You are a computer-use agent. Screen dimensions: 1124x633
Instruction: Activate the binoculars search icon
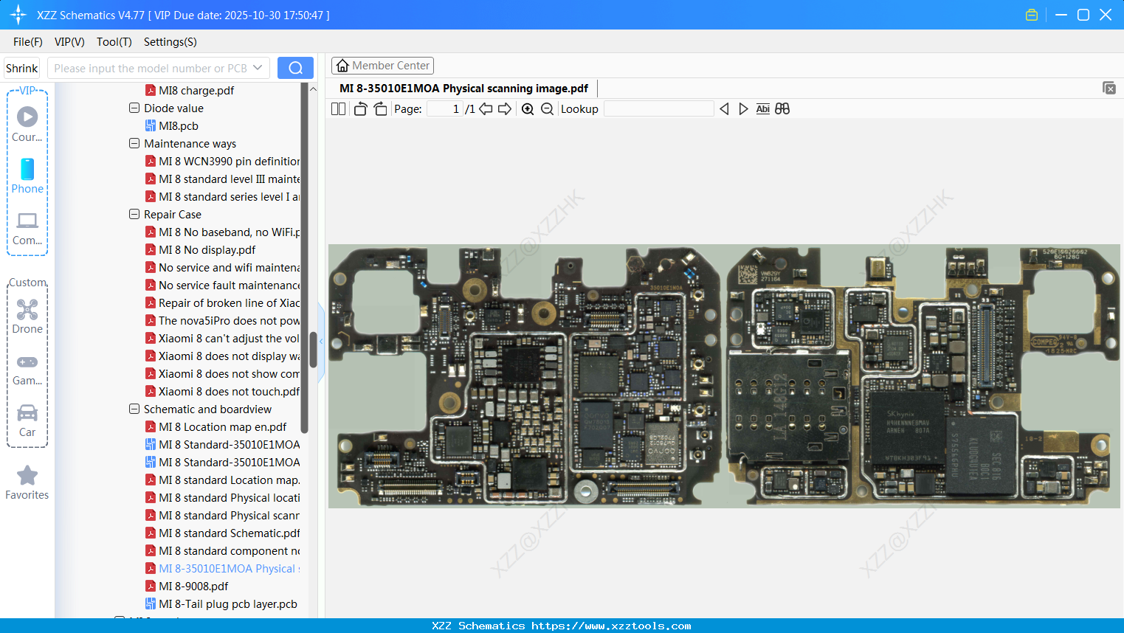782,108
